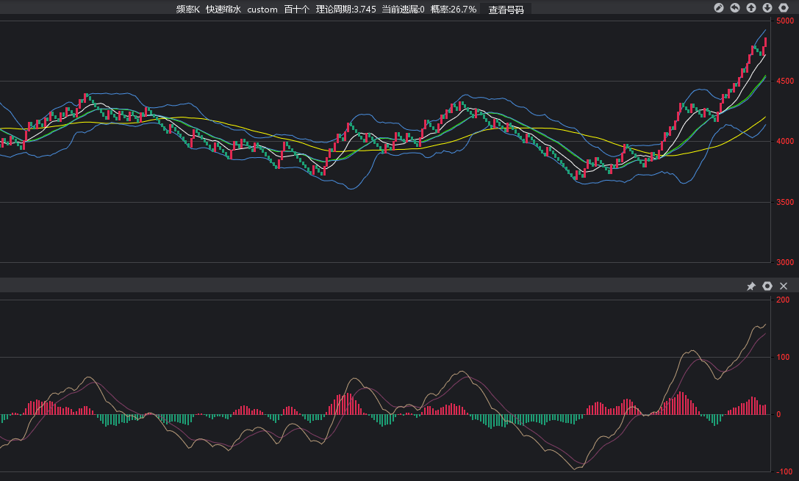Click the up-arrow circle icon

point(751,7)
